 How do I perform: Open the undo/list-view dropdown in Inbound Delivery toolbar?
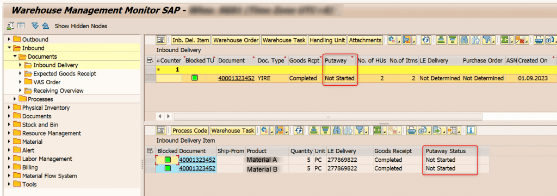pyautogui.click(x=410, y=40)
